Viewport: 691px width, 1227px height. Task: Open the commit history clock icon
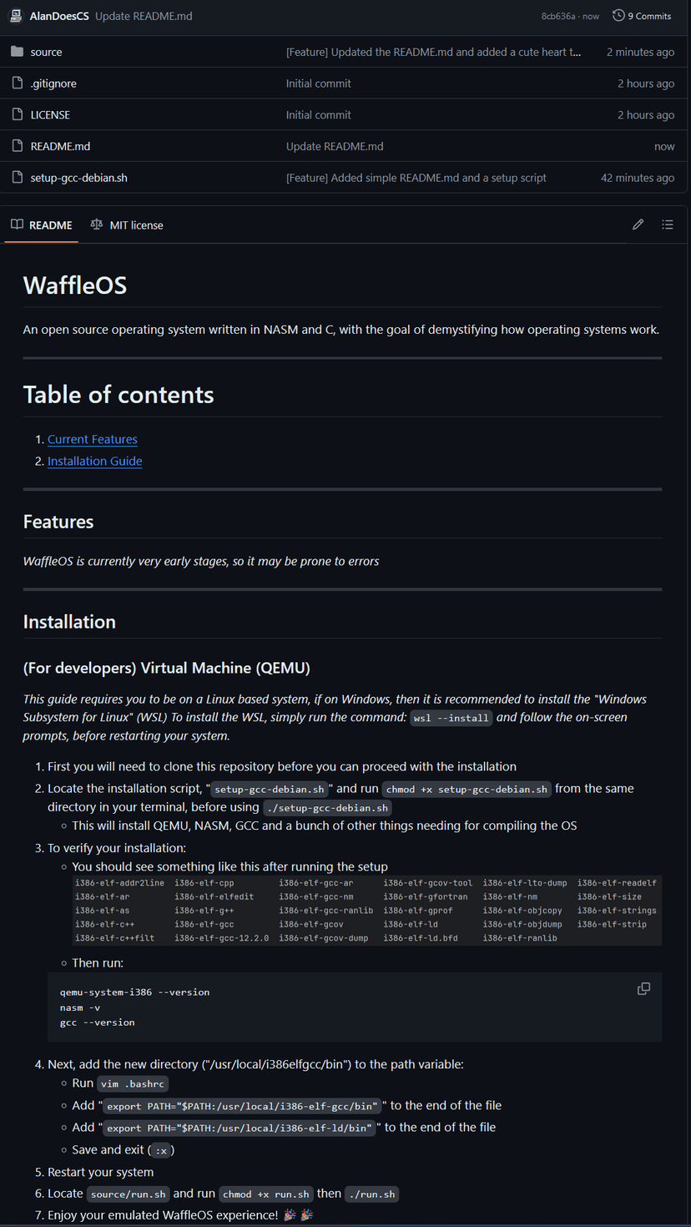[618, 16]
